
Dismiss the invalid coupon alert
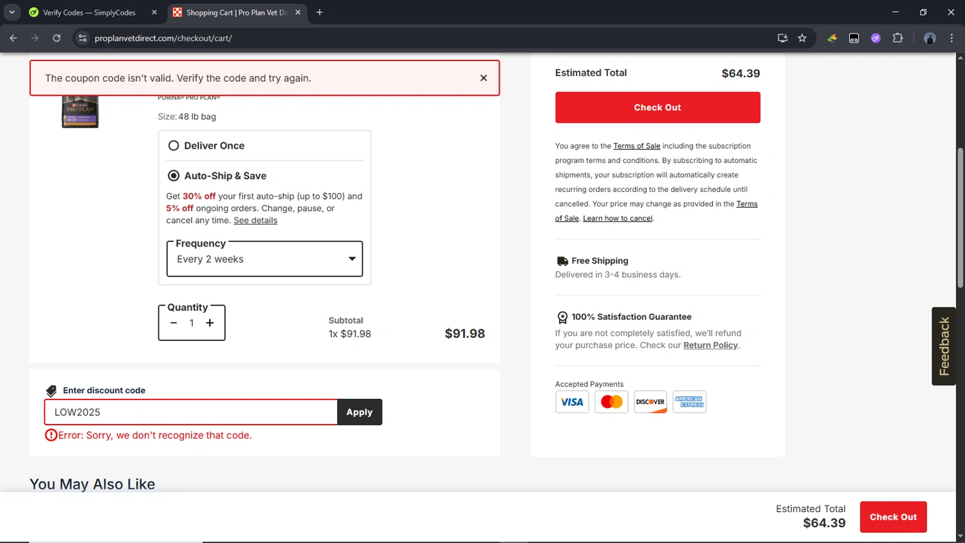click(483, 78)
